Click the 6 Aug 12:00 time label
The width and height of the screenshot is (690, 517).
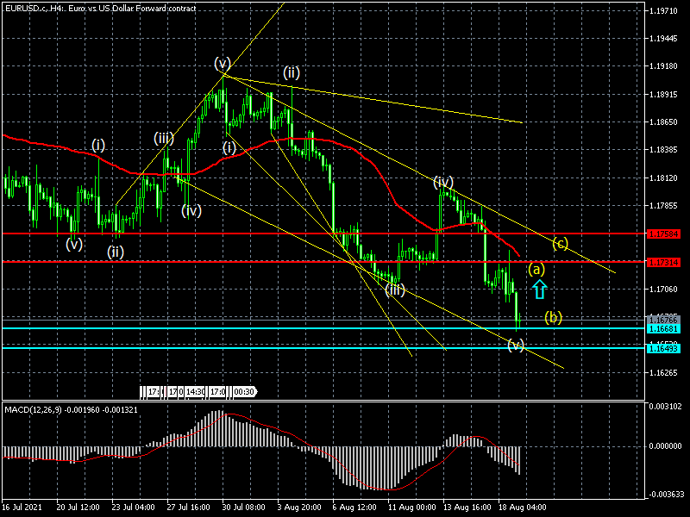[x=354, y=508]
